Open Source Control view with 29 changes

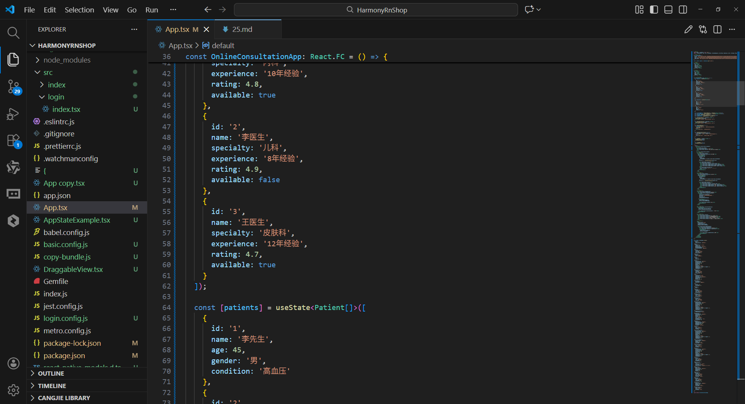(x=13, y=87)
